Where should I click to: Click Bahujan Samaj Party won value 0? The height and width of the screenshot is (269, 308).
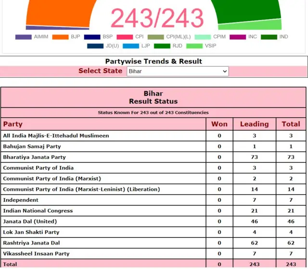point(219,147)
